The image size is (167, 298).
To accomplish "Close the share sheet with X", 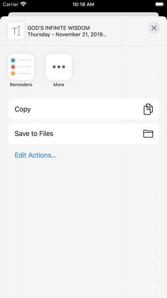I will [x=154, y=28].
